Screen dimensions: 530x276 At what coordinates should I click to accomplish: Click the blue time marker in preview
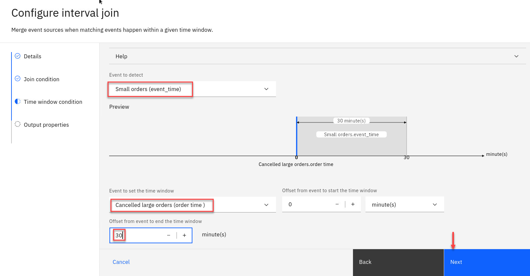pyautogui.click(x=297, y=136)
